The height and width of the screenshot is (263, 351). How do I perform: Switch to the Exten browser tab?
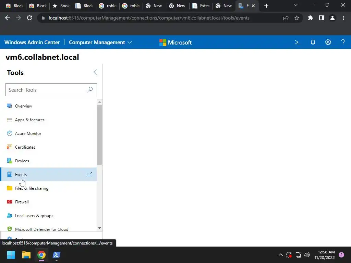tap(201, 6)
